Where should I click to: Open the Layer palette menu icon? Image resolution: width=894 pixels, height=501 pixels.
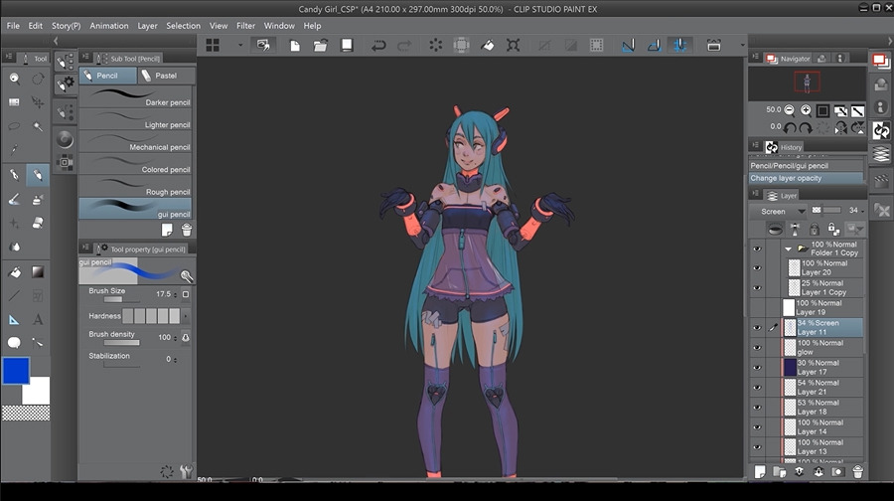click(x=756, y=195)
